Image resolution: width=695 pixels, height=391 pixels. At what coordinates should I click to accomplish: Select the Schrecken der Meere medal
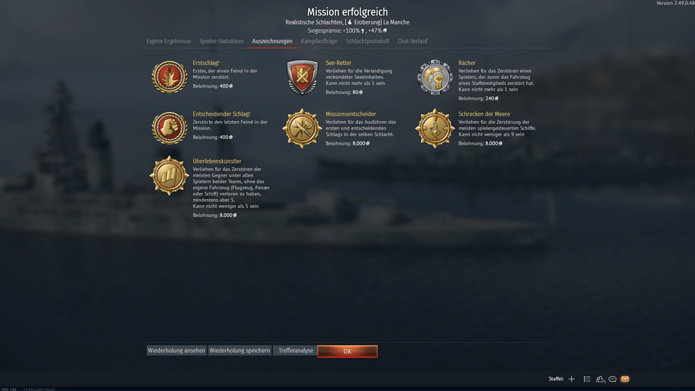pos(435,128)
